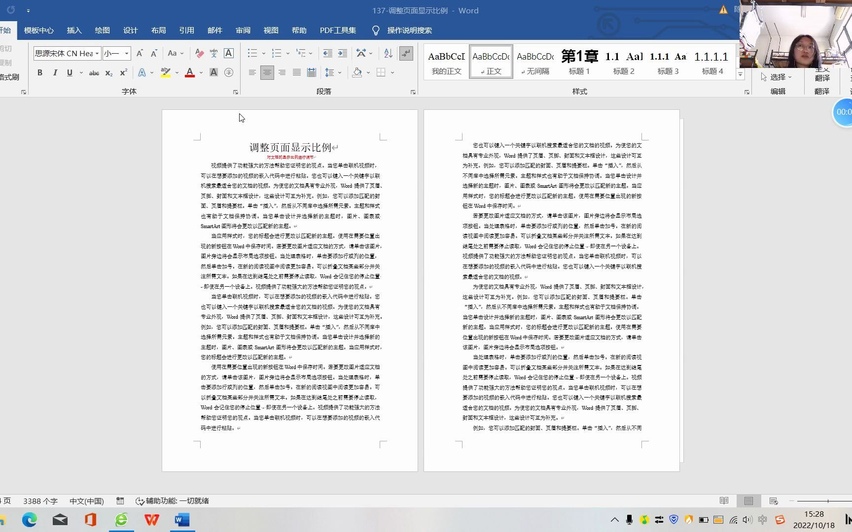Decrease font size with shrink icon
This screenshot has height=532, width=852.
pyautogui.click(x=154, y=53)
